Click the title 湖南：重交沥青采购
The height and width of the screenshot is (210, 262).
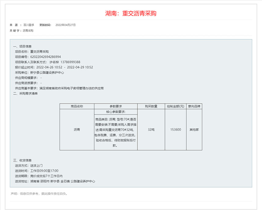pos(131,13)
